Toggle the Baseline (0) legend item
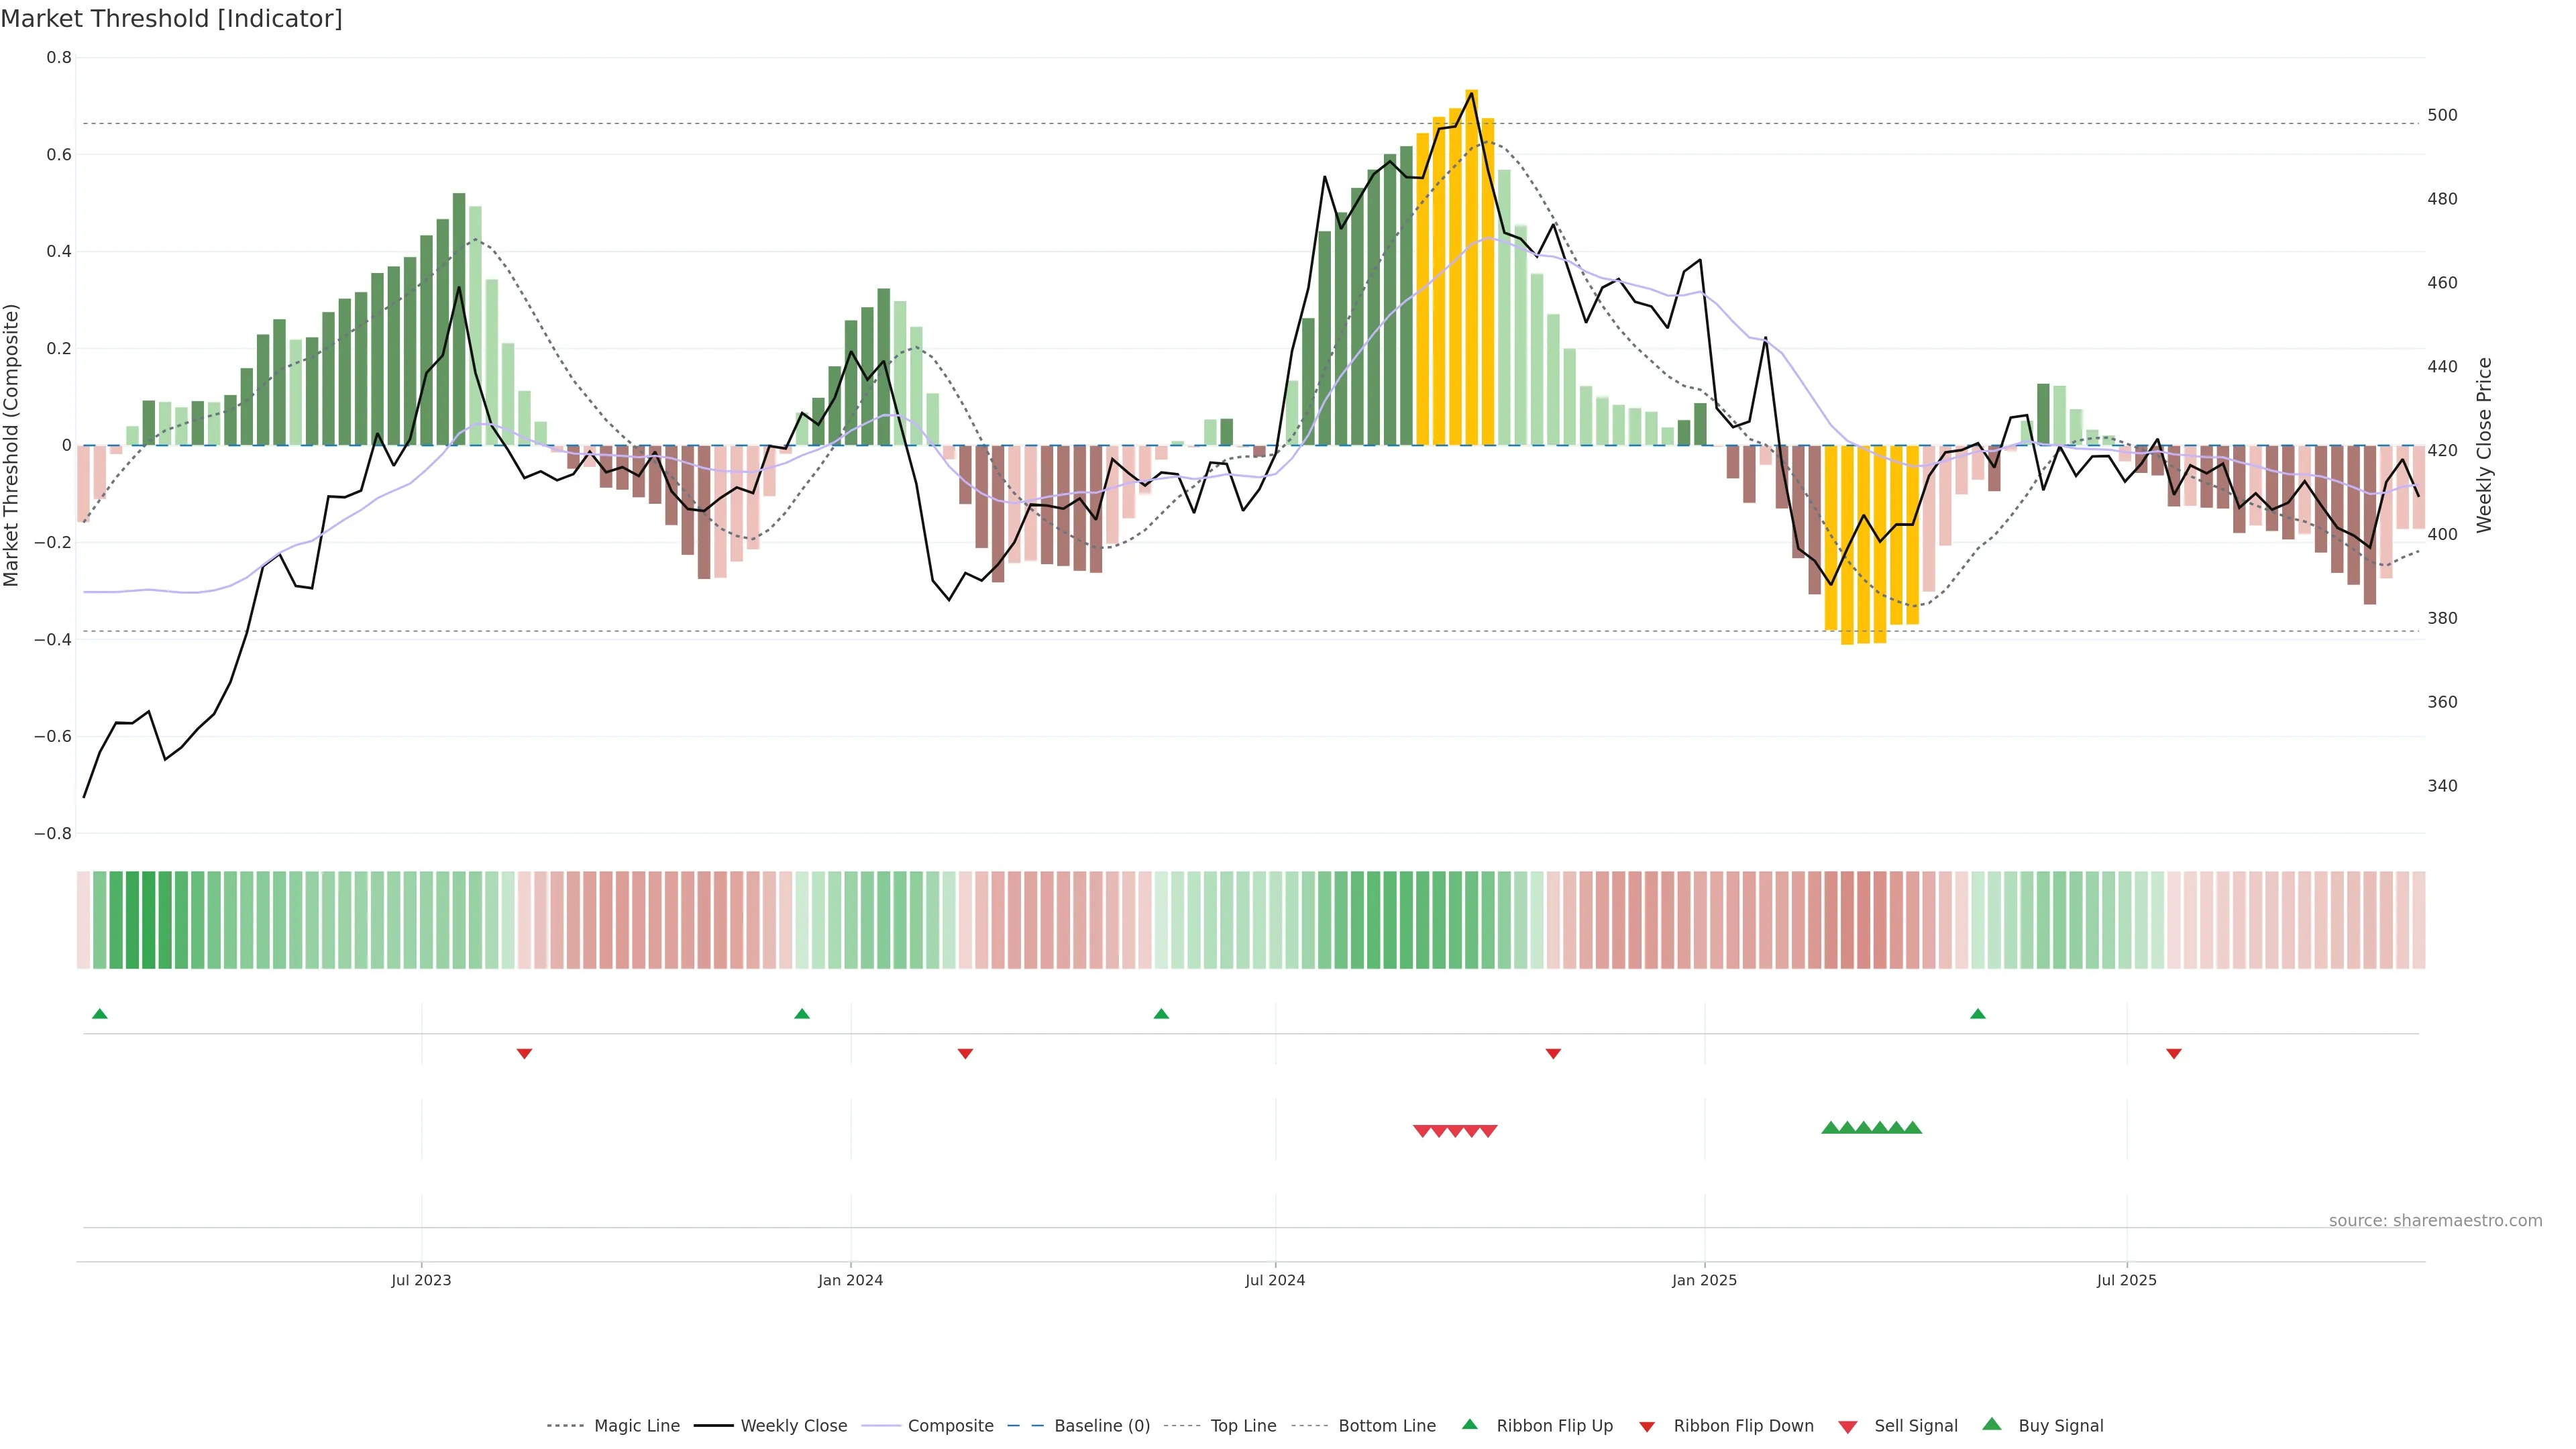 (x=1102, y=1425)
